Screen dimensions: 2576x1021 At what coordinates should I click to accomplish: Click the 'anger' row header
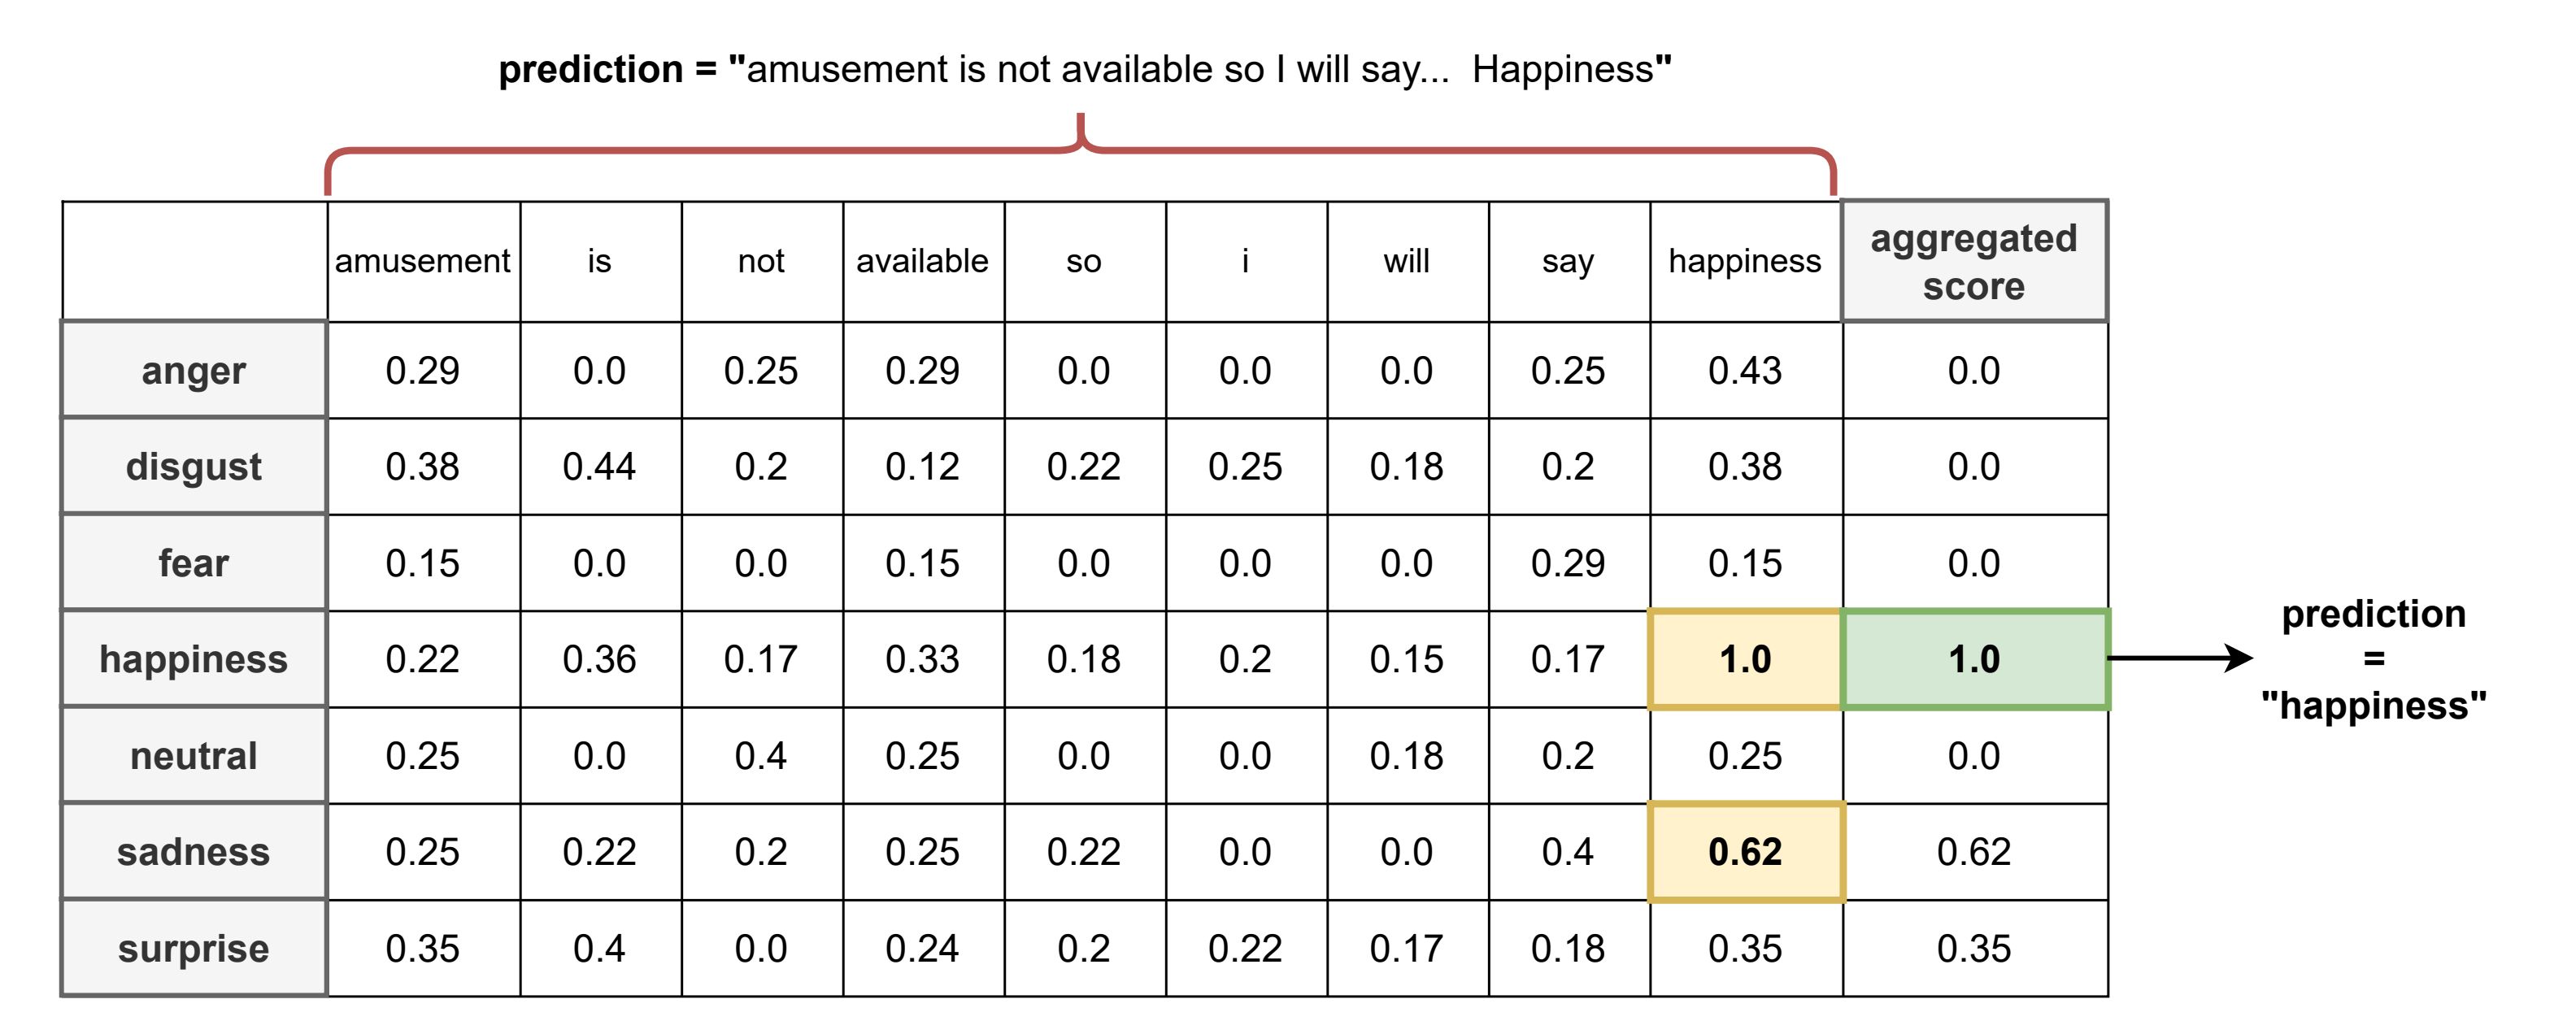click(x=194, y=370)
